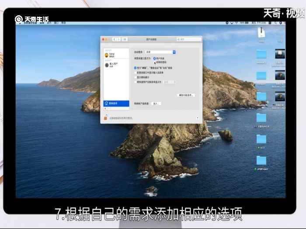
Task: Choose the Name and password (名称和密码) radio button
Action: pyautogui.click(x=155, y=62)
